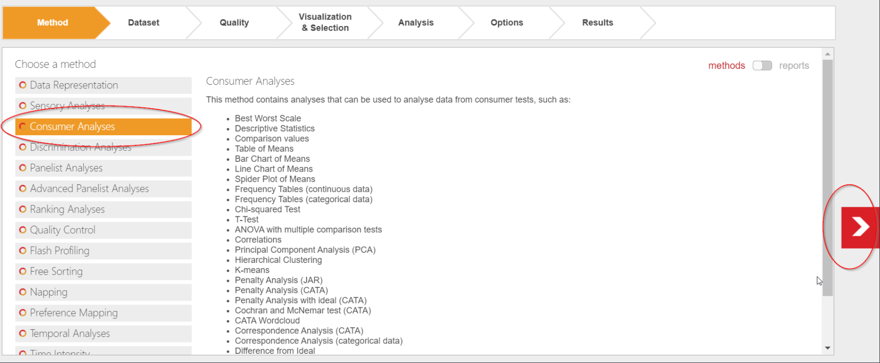Click the Analysis step in wizard
Viewport: 880px width, 363px height.
(x=416, y=22)
